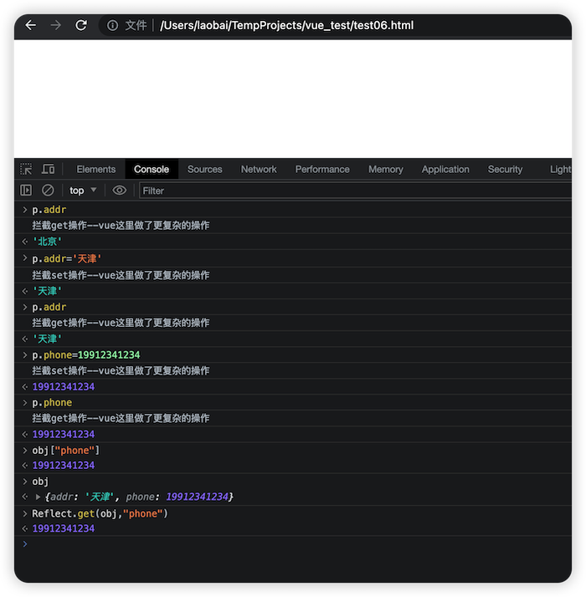Clear the console with the ban icon
This screenshot has width=586, height=597.
click(x=48, y=190)
